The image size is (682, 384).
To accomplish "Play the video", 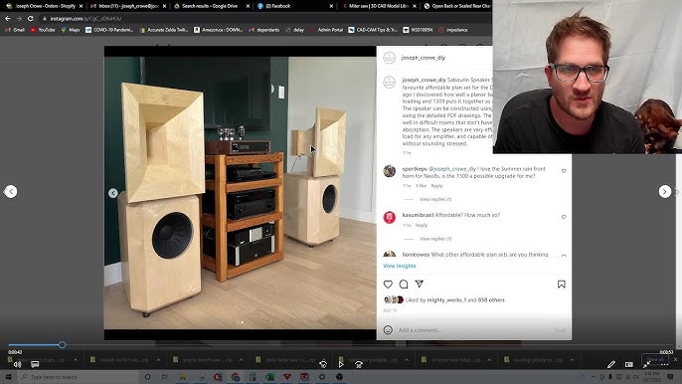I will click(x=341, y=364).
